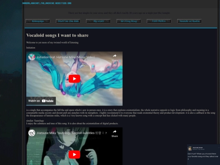Click the 'hot singles in your area' tagline
Screen dimensions: 220x165
pyautogui.click(x=119, y=13)
